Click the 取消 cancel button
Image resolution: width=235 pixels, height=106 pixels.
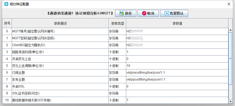click(148, 13)
